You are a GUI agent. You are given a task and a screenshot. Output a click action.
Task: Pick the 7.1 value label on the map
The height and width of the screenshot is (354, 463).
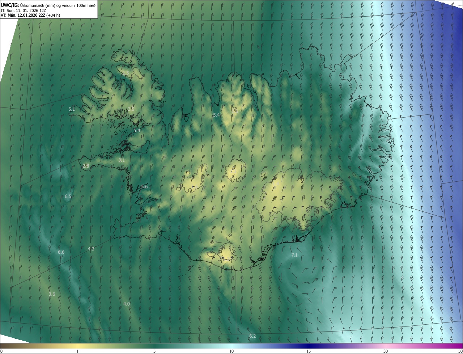(294, 255)
